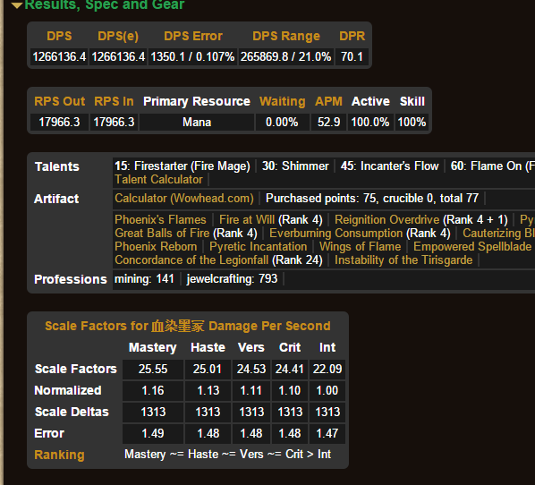Click the Empowered Spellblade trait link

click(x=472, y=246)
